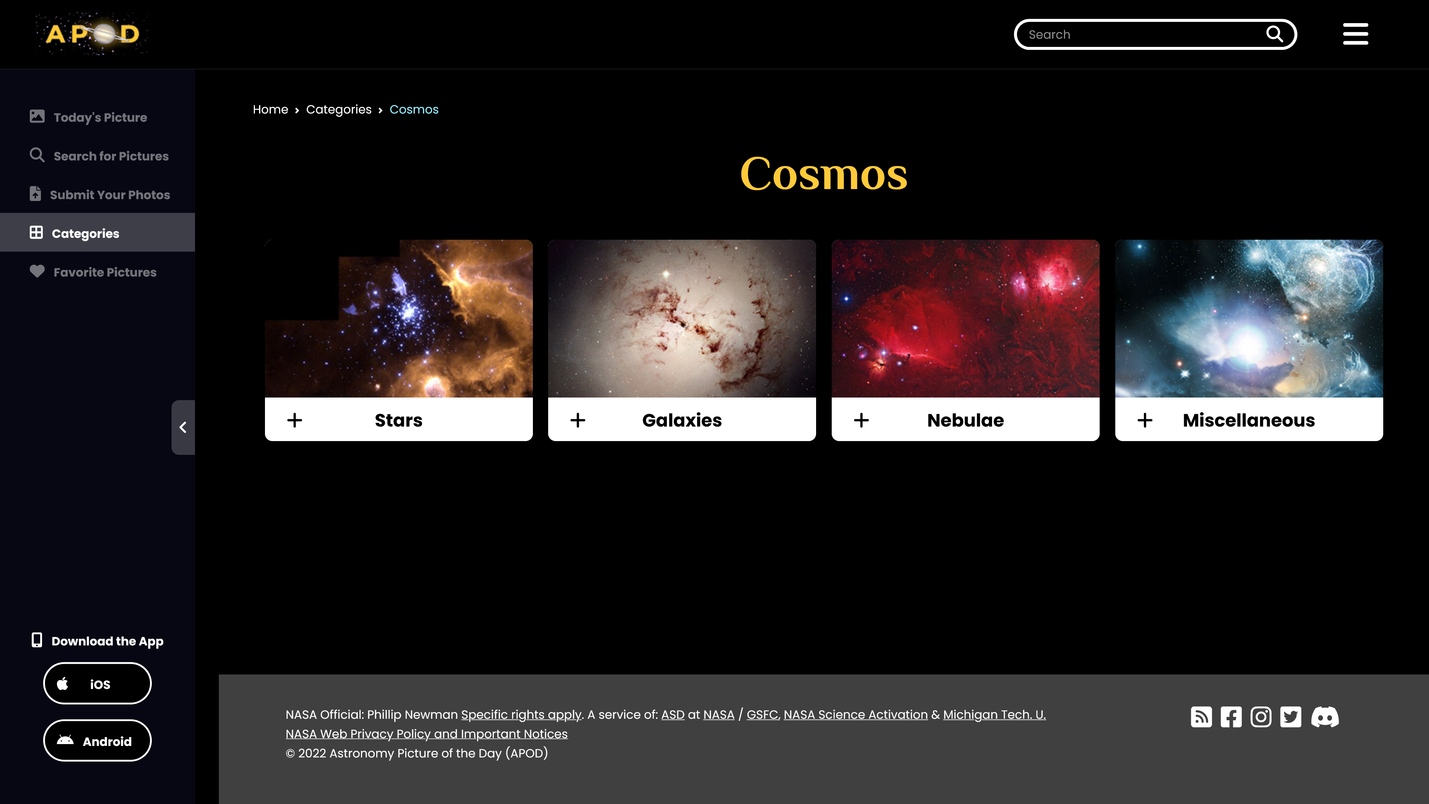Expand the Nebulae card plus sign
Image resolution: width=1429 pixels, height=804 pixels.
point(861,420)
